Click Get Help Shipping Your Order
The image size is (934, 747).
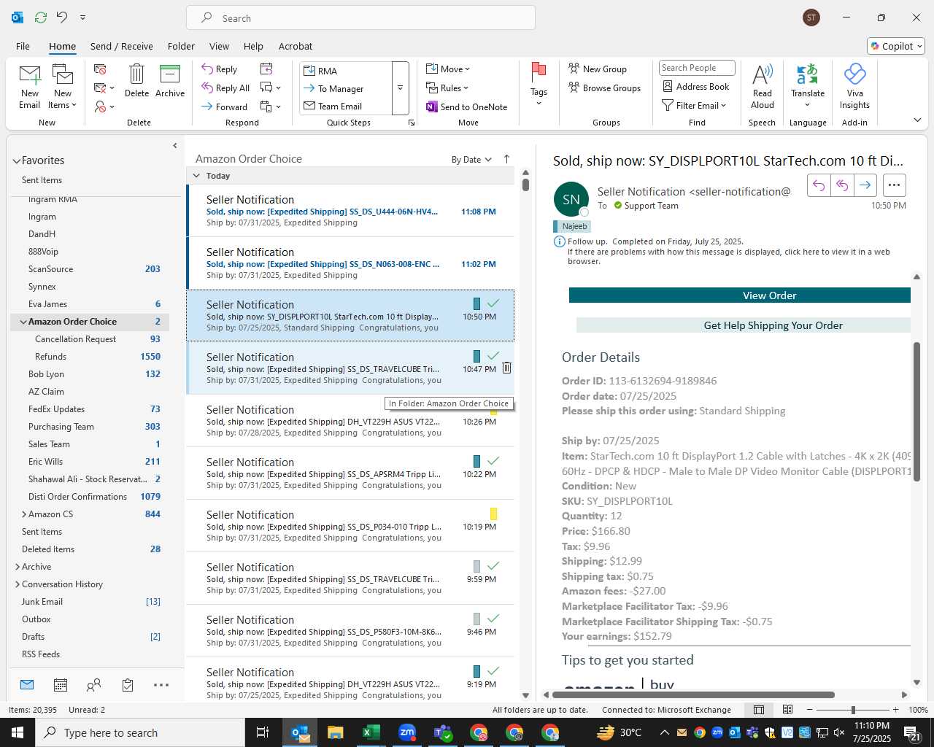tap(744, 325)
